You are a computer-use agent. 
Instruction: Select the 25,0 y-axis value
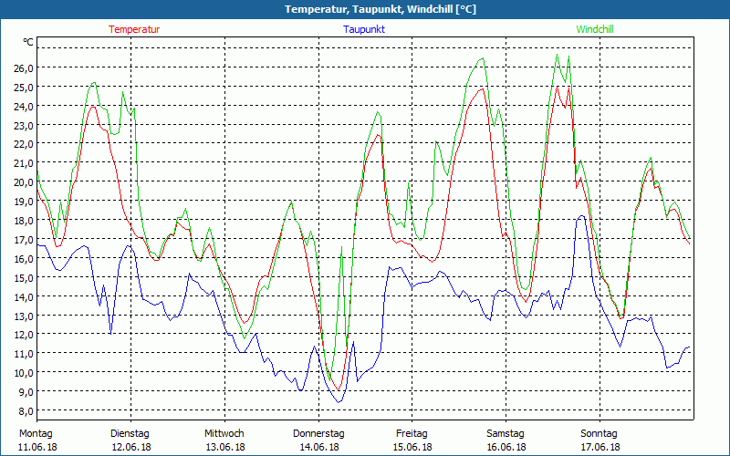[24, 87]
